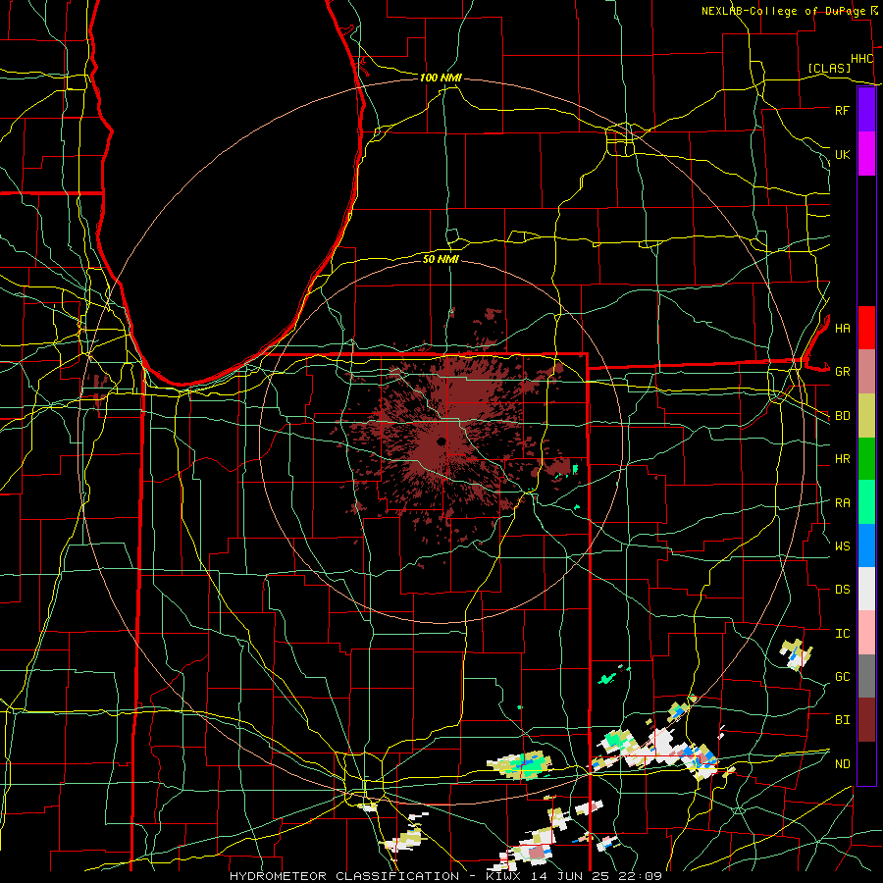The width and height of the screenshot is (883, 883).
Task: Click the BI legend label
Action: coord(842,720)
